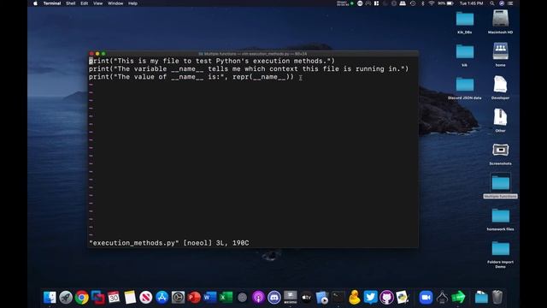Click the Wi-Fi status icon
This screenshot has width=547, height=308.
pos(432,3)
